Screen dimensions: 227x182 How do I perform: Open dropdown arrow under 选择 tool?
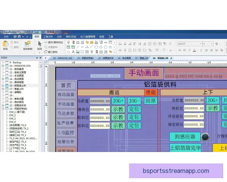(39, 53)
